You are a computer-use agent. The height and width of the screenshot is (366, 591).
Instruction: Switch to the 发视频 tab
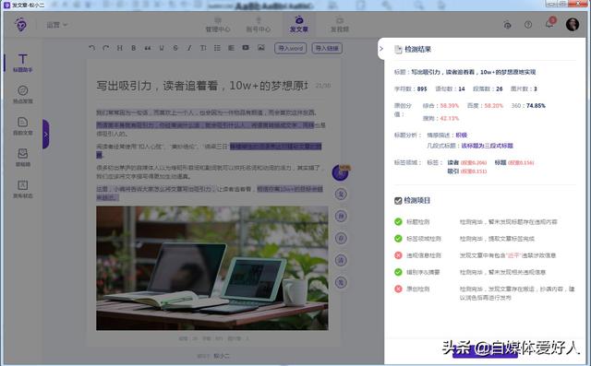point(340,25)
